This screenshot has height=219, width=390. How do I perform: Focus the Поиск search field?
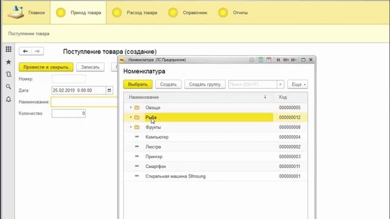pyautogui.click(x=253, y=85)
